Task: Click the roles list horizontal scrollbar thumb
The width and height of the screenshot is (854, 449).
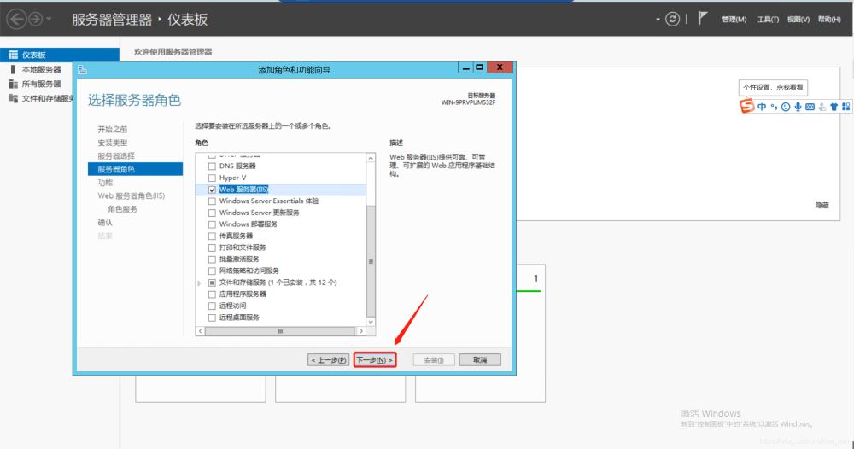Action: pyautogui.click(x=280, y=331)
